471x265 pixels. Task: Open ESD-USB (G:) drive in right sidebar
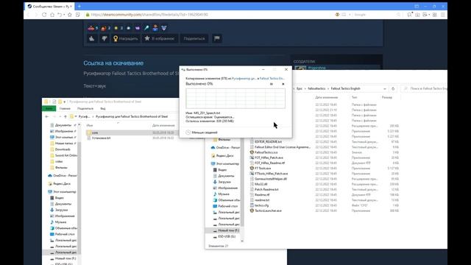click(x=224, y=236)
